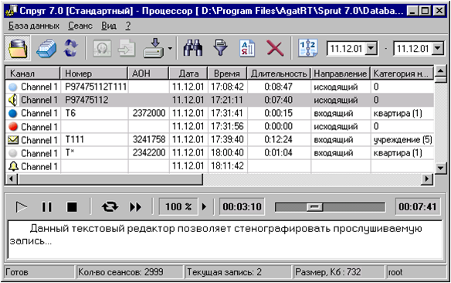
Task: Click duration cell 0:08:47
Action: coord(279,87)
